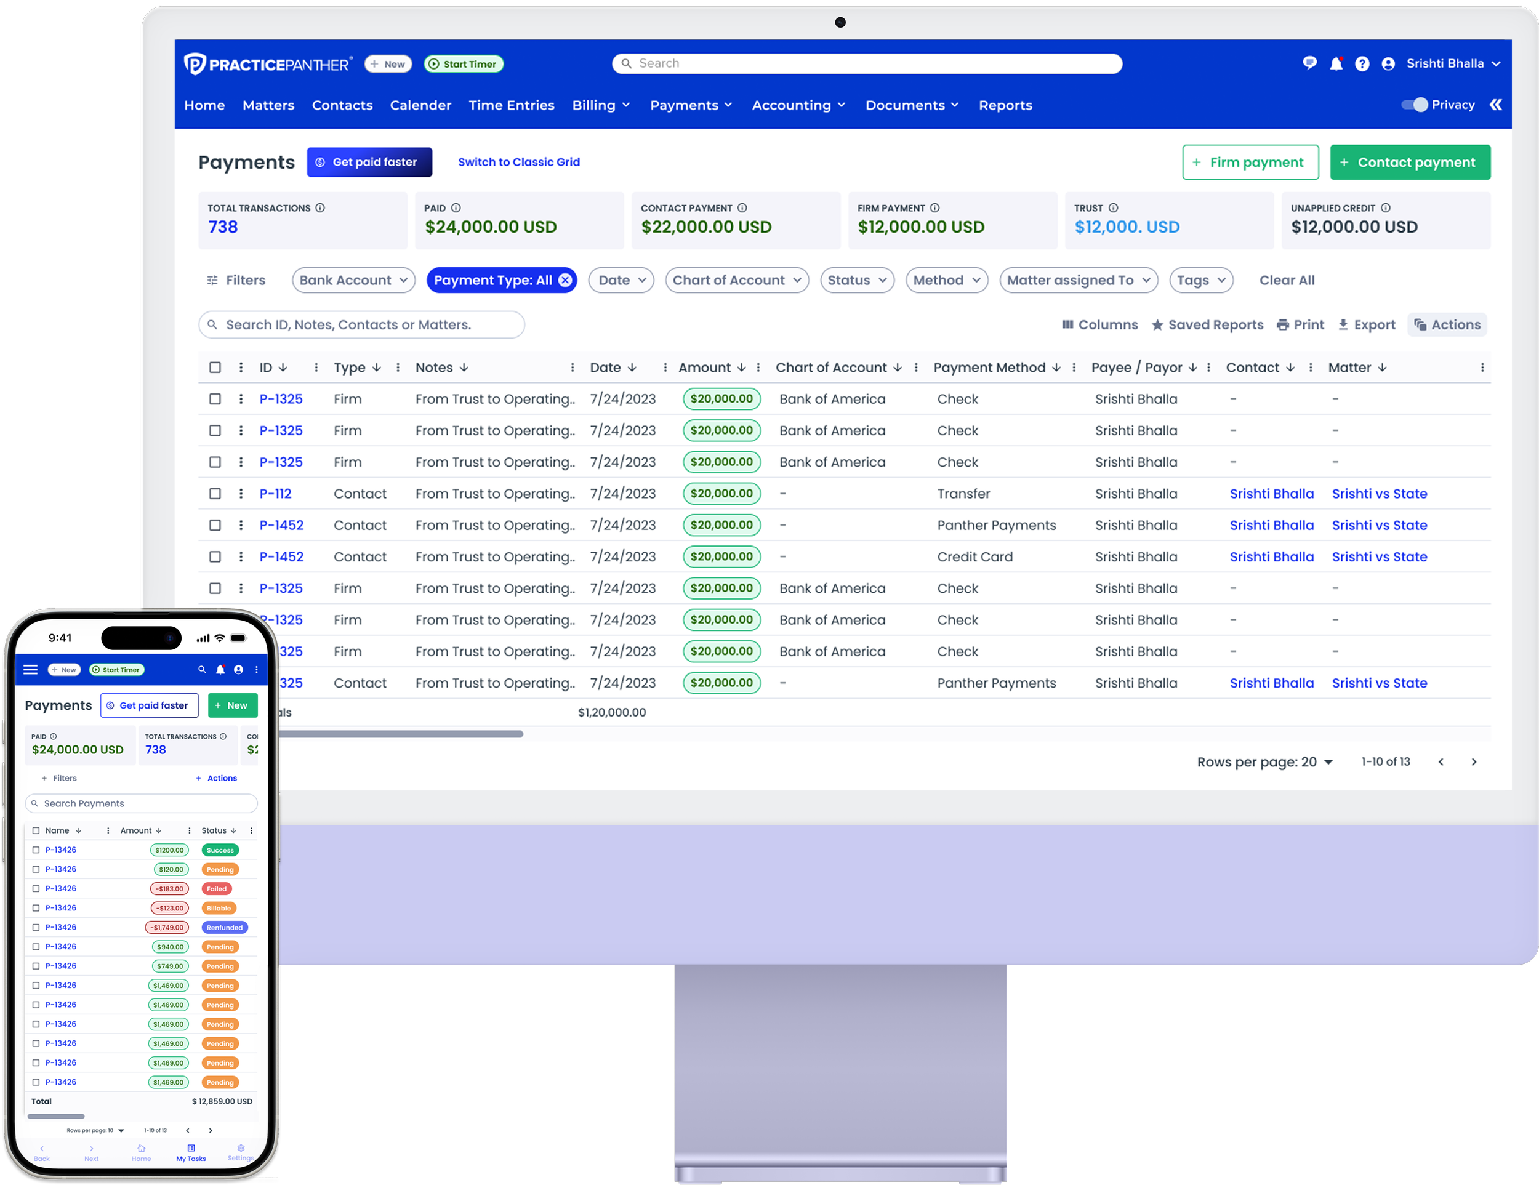1539x1185 pixels.
Task: Open Switch to Classic Grid link
Action: (x=520, y=161)
